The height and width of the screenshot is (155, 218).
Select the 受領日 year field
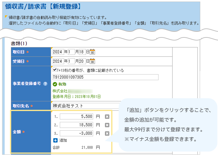coord(58,61)
